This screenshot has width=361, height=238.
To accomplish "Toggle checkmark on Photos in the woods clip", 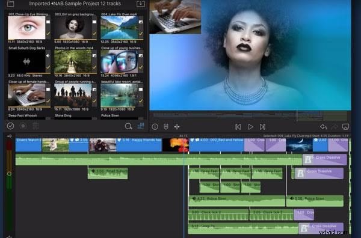I will tap(94, 67).
